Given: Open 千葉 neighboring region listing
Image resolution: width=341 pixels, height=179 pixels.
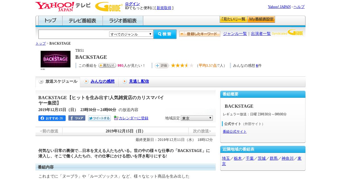Looking at the screenshot, I should (250, 158).
